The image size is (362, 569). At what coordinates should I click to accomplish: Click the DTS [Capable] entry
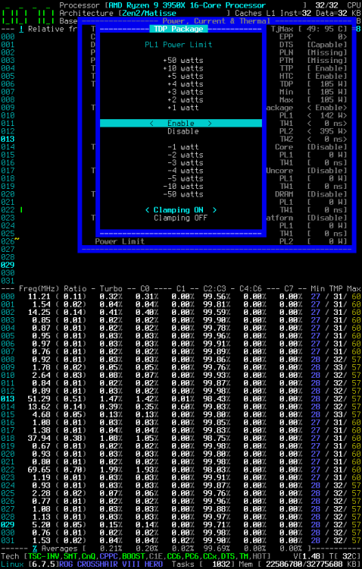[327, 45]
